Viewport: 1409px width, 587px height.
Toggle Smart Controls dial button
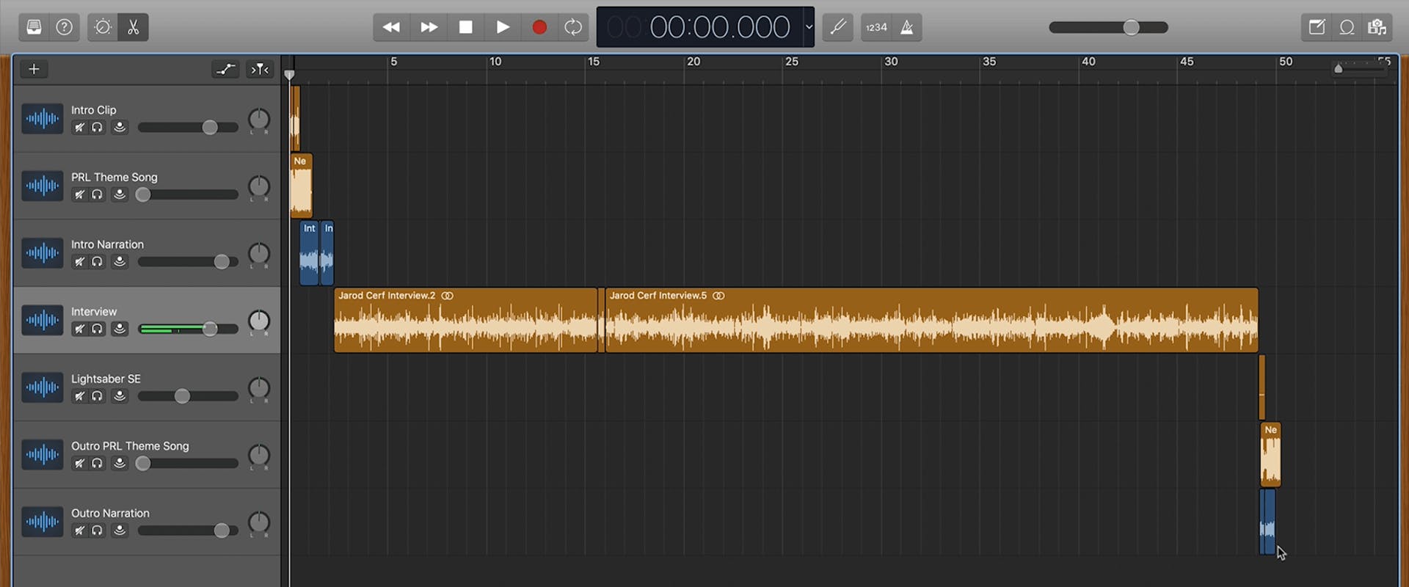pyautogui.click(x=103, y=27)
